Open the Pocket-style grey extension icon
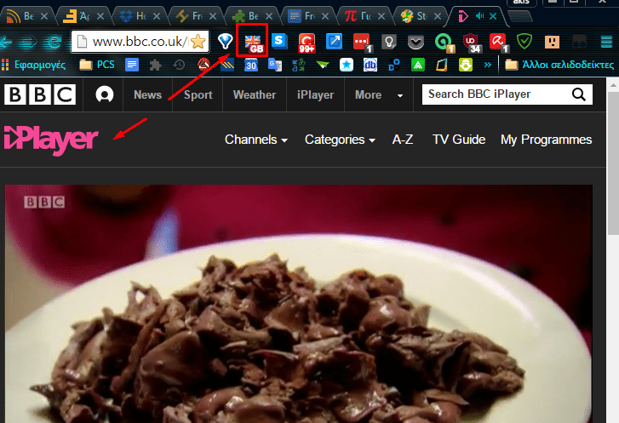Viewport: 619px width, 423px height. point(416,42)
